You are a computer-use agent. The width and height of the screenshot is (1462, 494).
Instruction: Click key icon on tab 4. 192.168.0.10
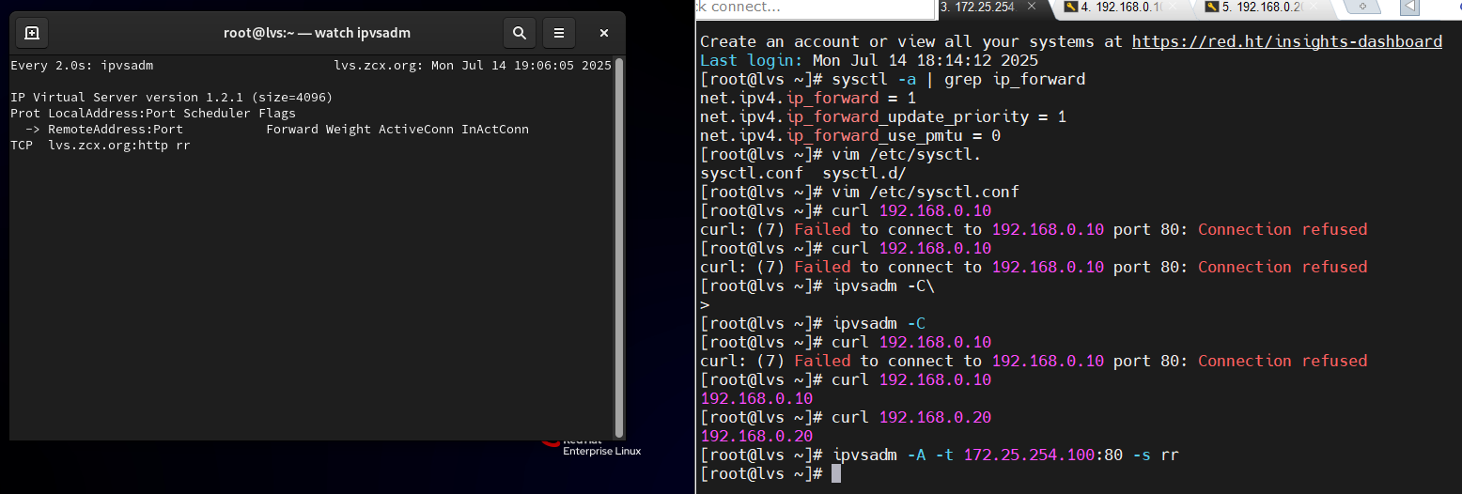1070,7
